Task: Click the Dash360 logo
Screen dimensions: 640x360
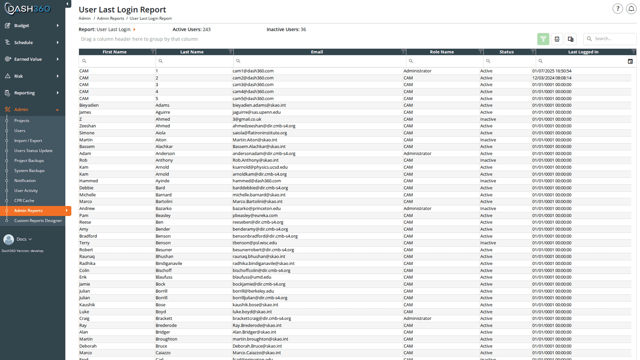Action: point(28,9)
